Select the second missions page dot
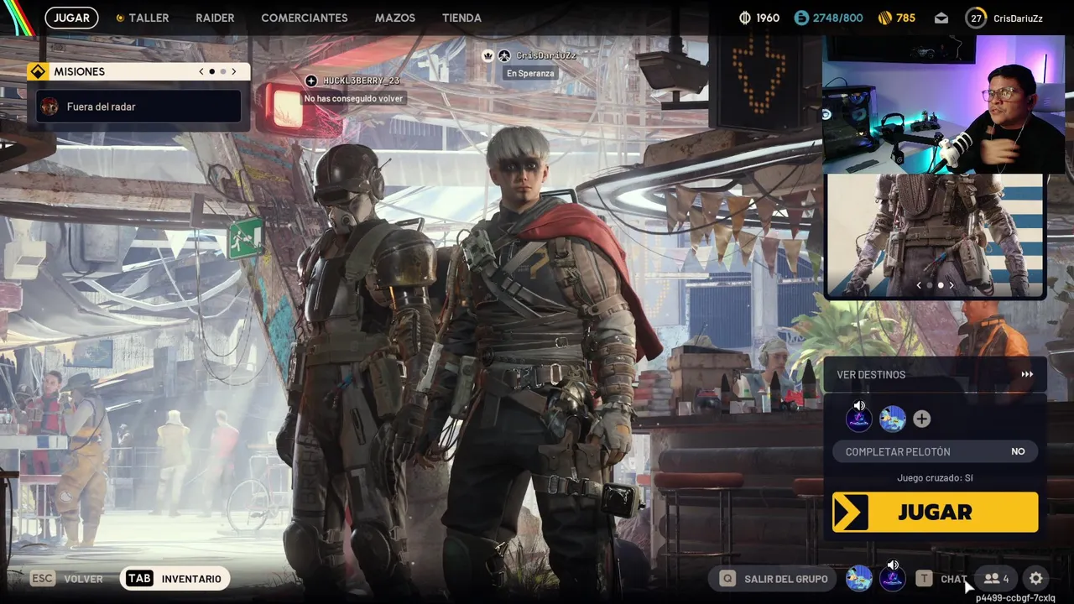 point(222,71)
